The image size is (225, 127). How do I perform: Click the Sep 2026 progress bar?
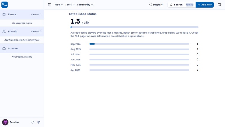coord(139,44)
